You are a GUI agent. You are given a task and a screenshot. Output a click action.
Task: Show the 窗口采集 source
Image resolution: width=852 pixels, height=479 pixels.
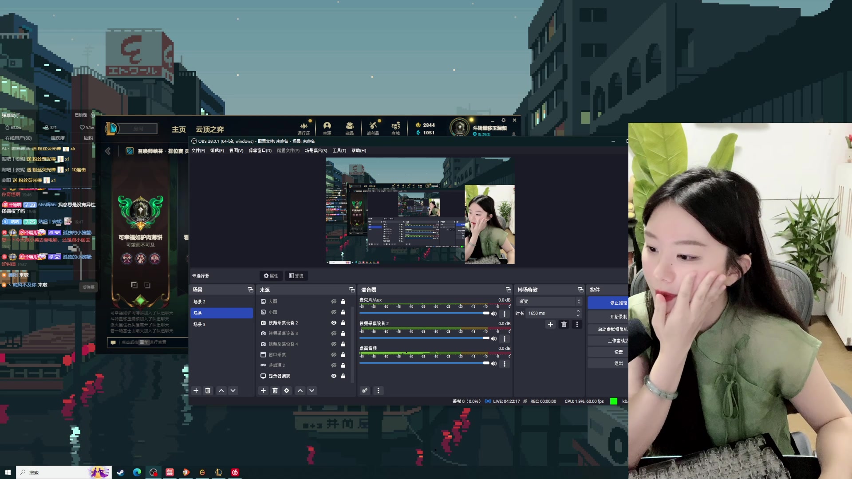pos(334,355)
